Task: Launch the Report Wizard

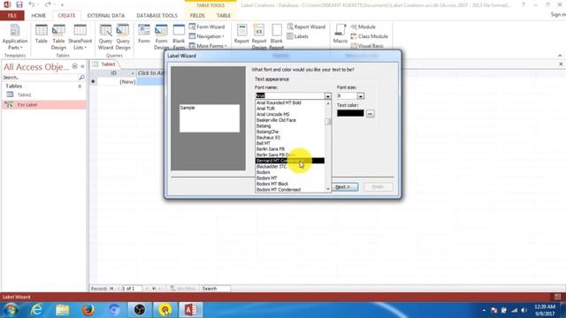Action: pos(306,26)
